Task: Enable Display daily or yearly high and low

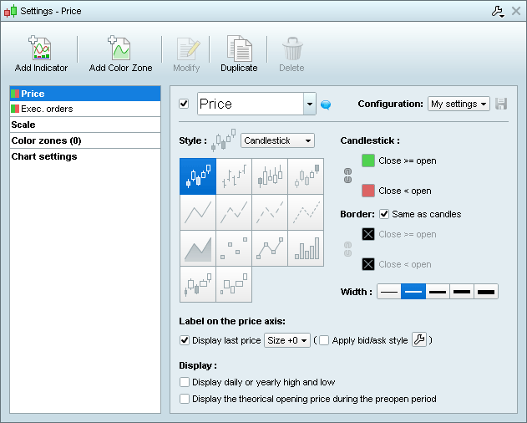Action: pyautogui.click(x=185, y=382)
